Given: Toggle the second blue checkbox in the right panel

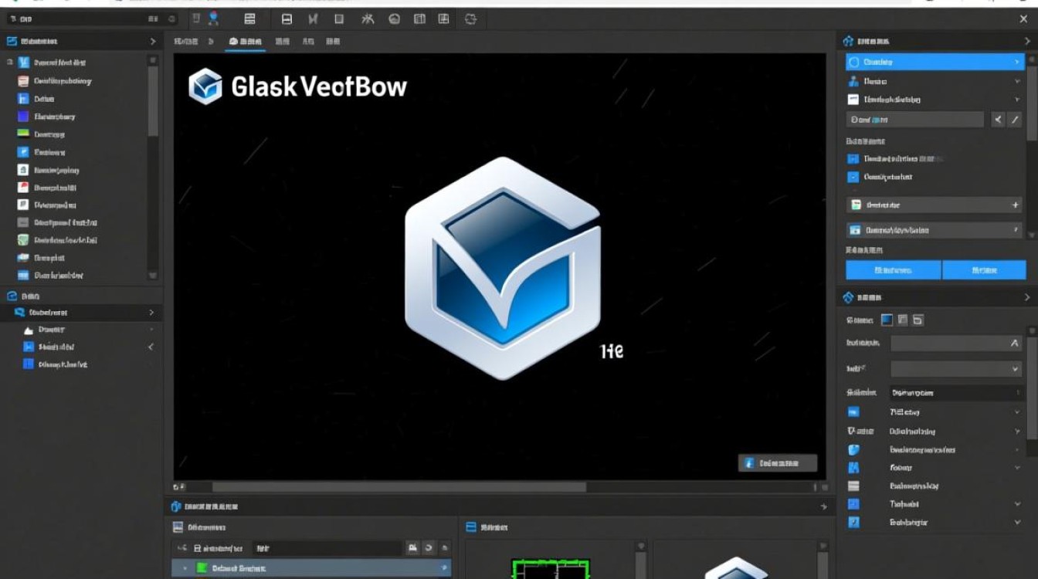Looking at the screenshot, I should coord(854,177).
